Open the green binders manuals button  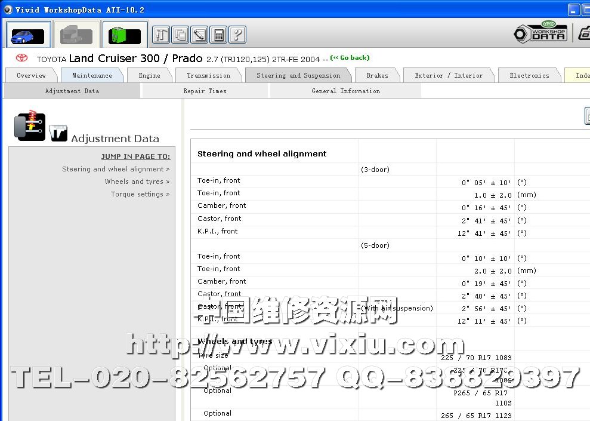coord(125,35)
